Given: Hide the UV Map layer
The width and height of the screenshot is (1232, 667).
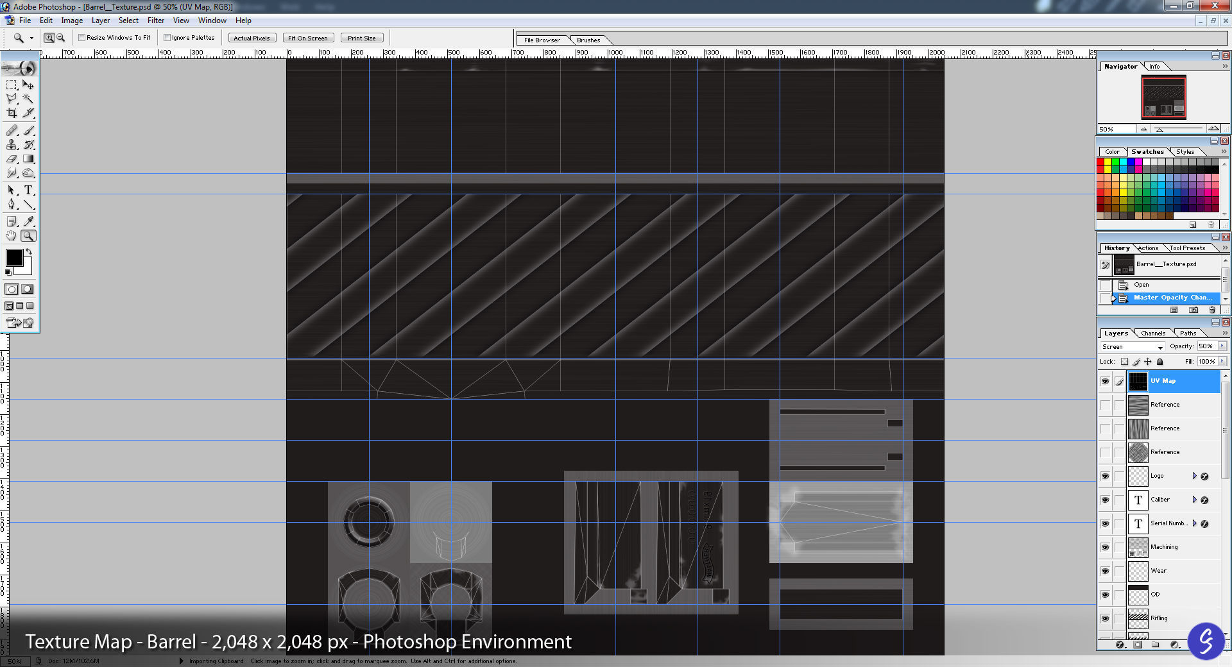Looking at the screenshot, I should [x=1105, y=381].
